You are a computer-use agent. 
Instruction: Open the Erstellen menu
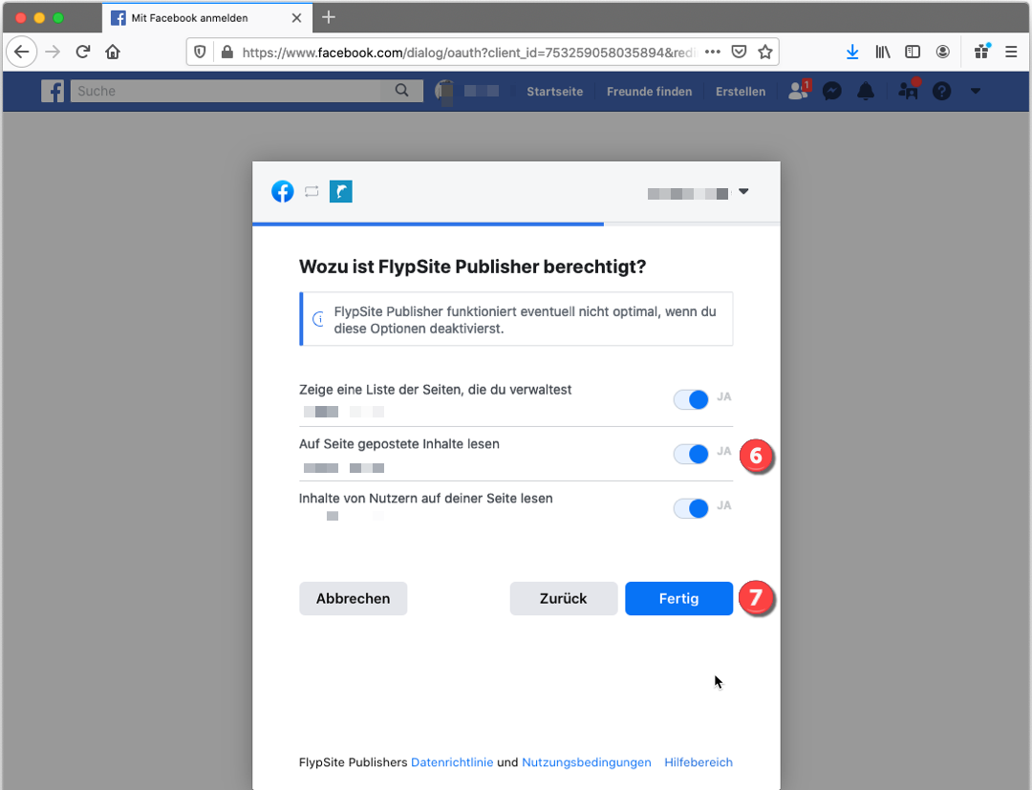click(x=742, y=92)
